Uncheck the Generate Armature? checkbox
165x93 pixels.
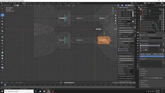coord(119,49)
